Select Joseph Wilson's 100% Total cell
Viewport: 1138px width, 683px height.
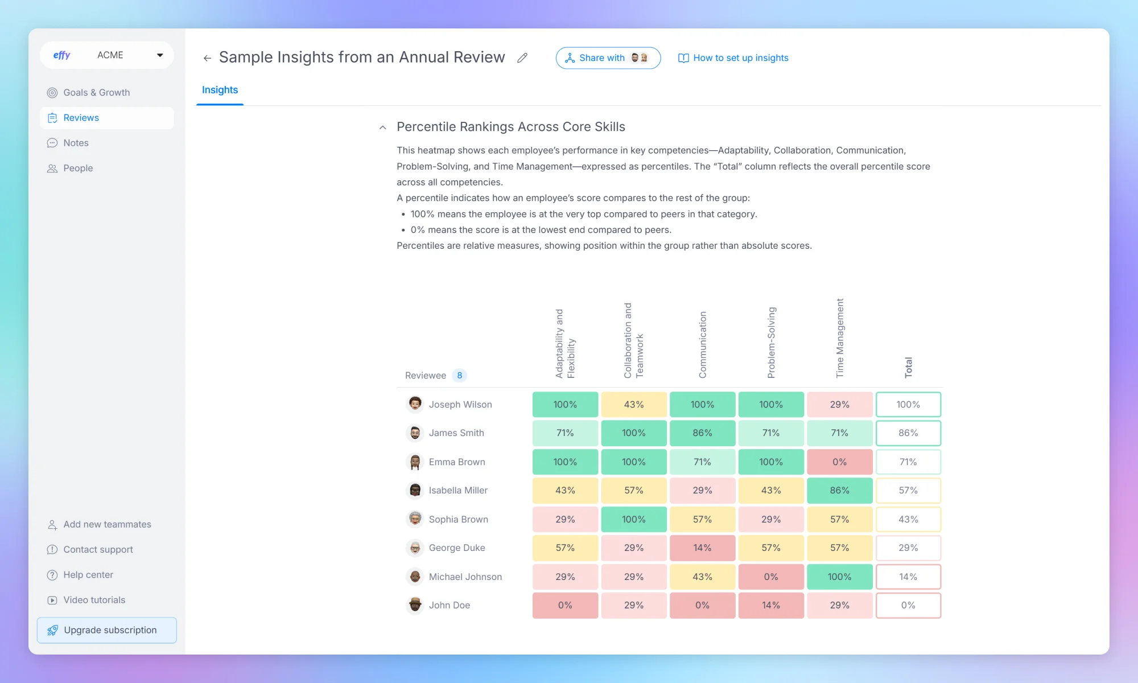908,404
